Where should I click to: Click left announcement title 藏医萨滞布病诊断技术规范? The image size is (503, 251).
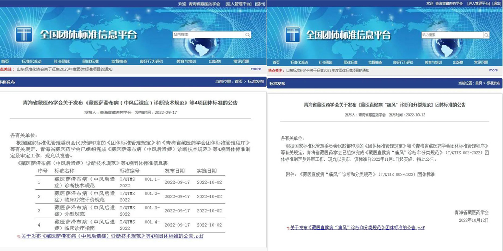click(x=131, y=103)
